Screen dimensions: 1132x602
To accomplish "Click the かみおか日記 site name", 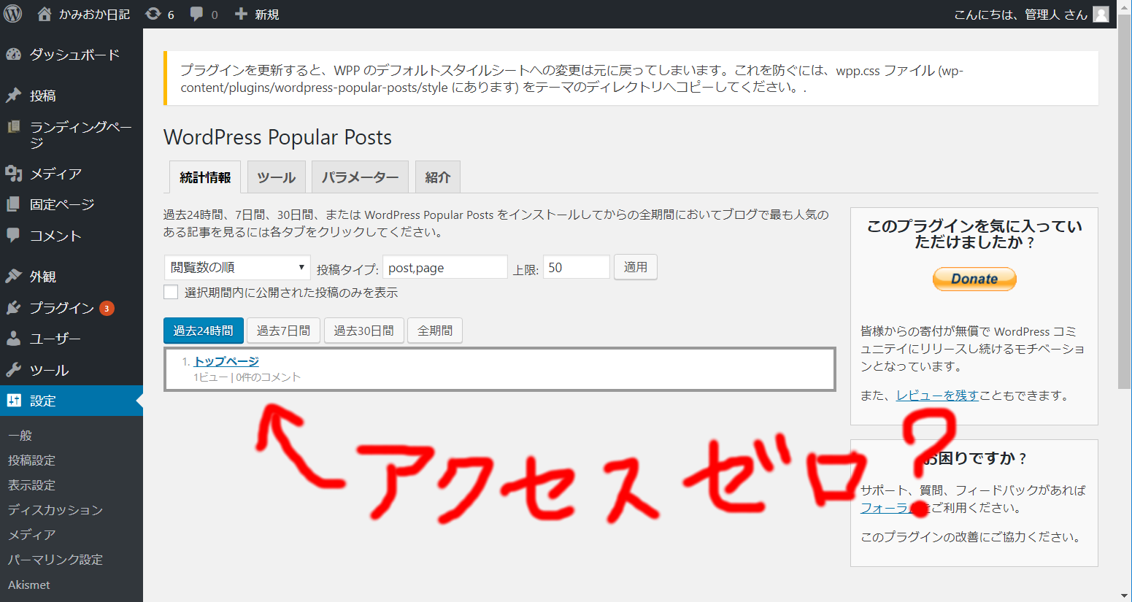I will [94, 15].
